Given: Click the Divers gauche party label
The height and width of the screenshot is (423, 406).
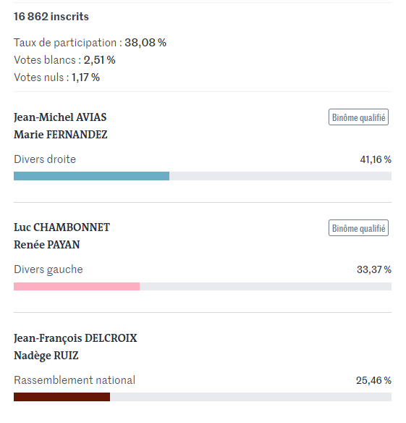Looking at the screenshot, I should tap(48, 269).
